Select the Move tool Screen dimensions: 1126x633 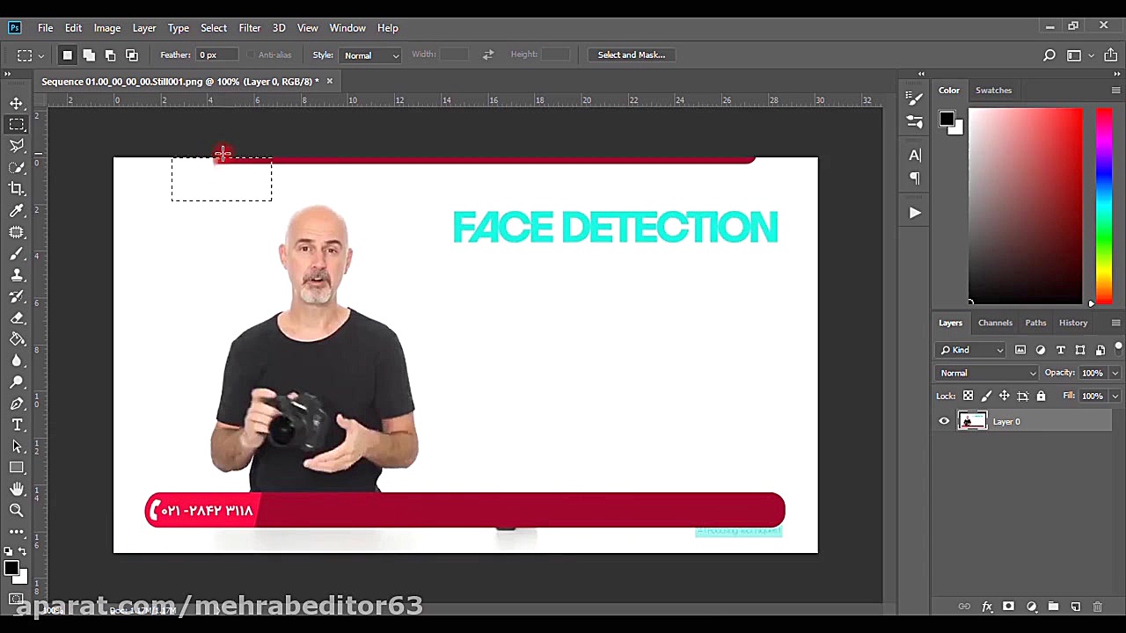(x=17, y=103)
